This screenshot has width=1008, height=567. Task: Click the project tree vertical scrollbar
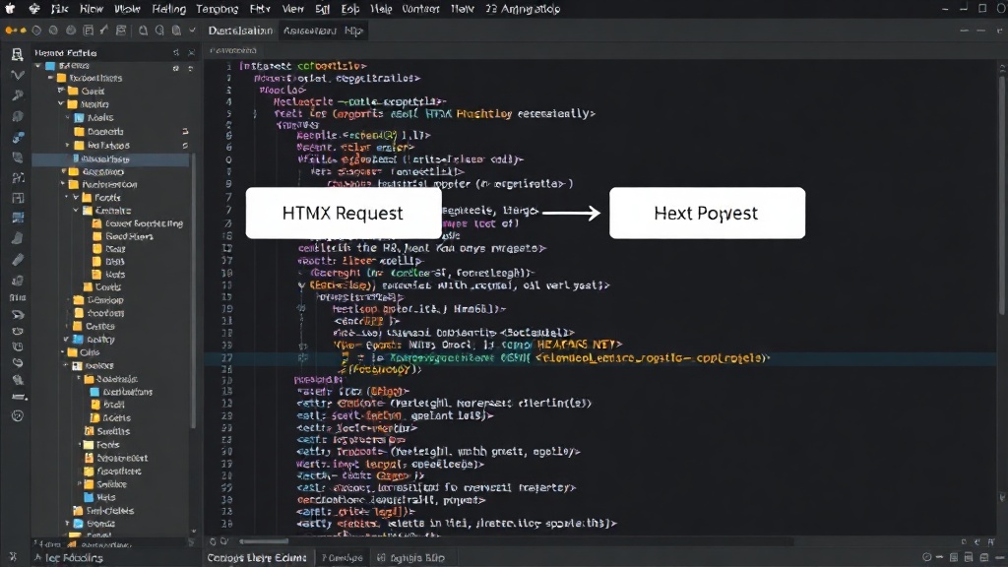point(193,292)
